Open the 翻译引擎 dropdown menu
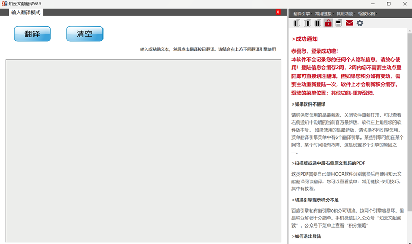 pyautogui.click(x=302, y=14)
